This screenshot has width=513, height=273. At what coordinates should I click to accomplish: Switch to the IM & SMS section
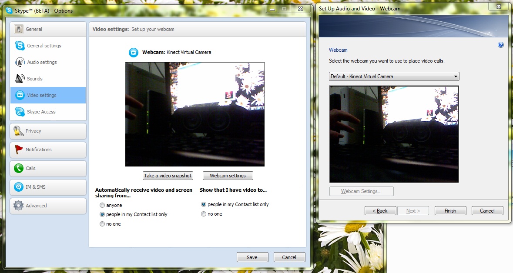(x=48, y=187)
